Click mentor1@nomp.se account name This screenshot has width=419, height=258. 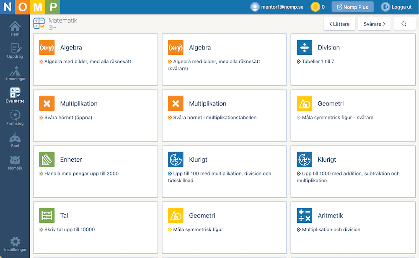282,7
